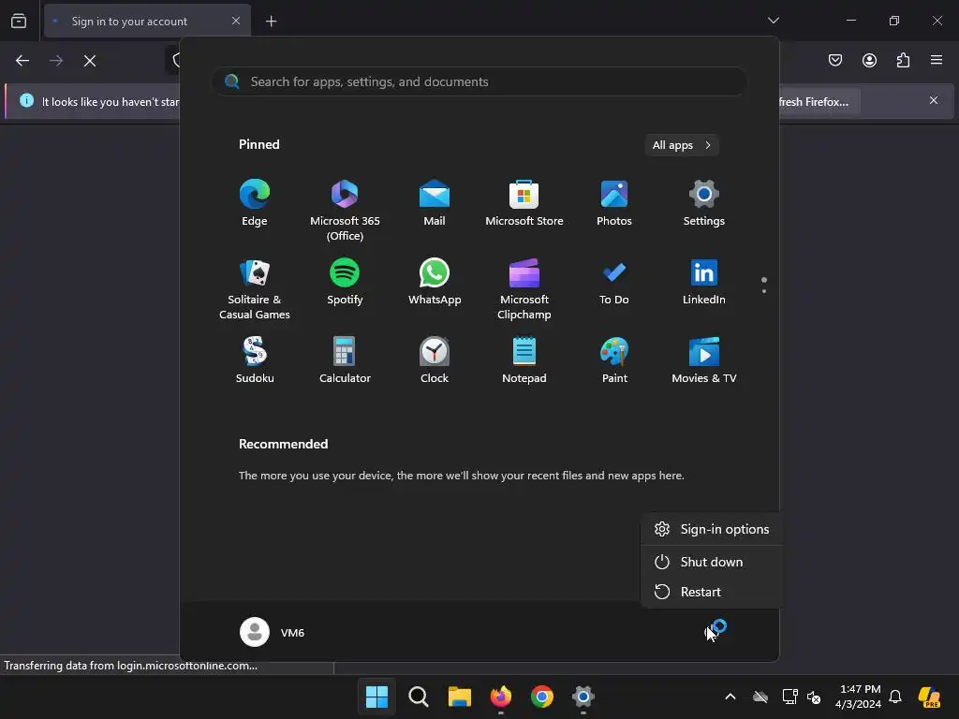Open File Explorer from taskbar
959x719 pixels.
click(459, 697)
